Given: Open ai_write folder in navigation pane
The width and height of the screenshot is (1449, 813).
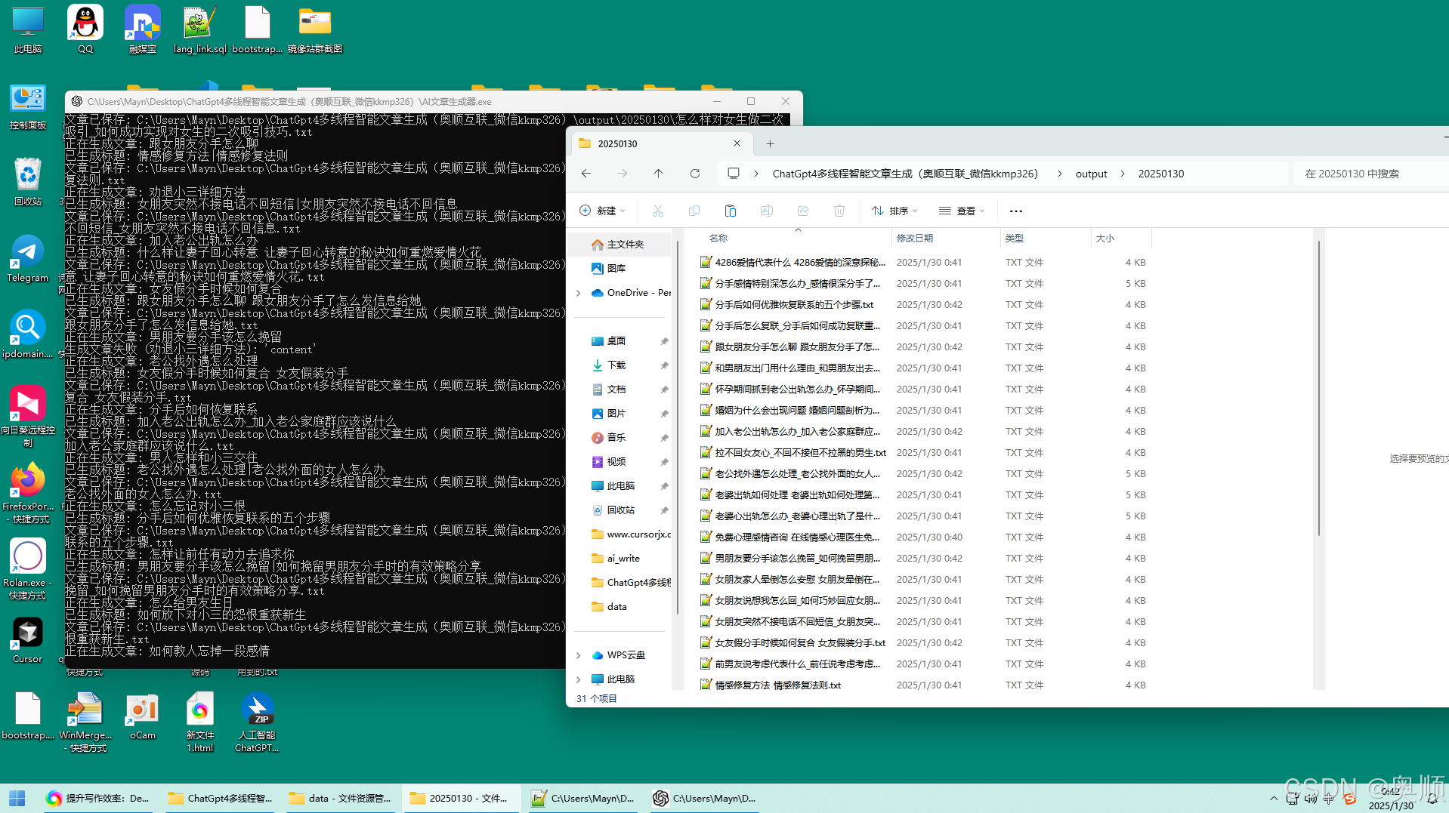Looking at the screenshot, I should tap(620, 559).
